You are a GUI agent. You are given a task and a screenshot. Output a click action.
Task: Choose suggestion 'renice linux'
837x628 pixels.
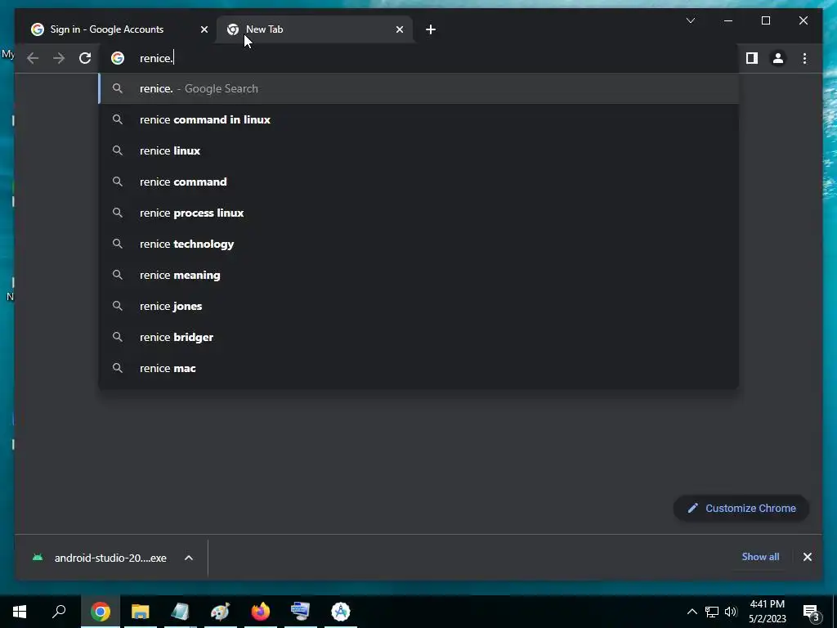pos(418,150)
